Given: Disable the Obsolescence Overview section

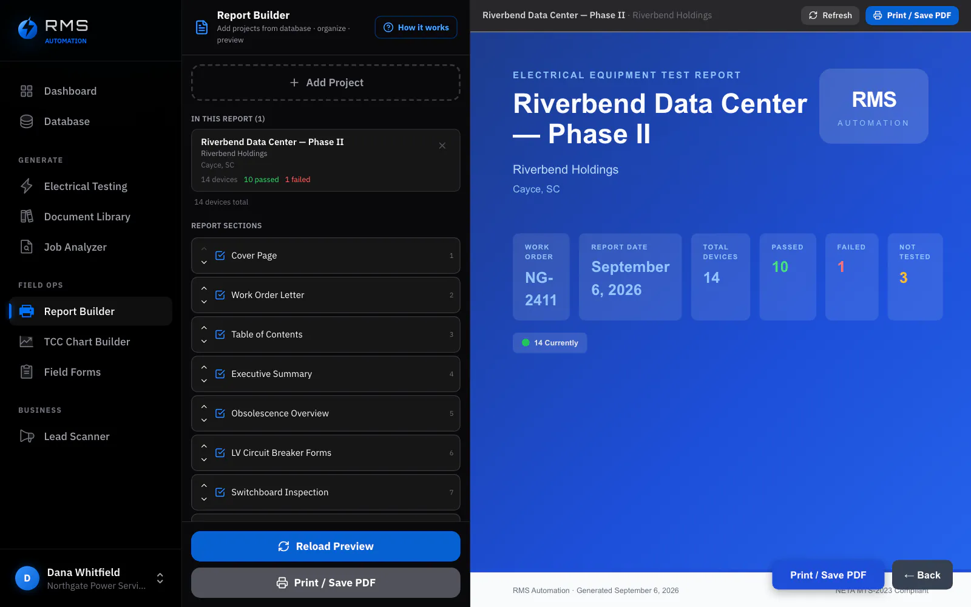Looking at the screenshot, I should pos(220,413).
